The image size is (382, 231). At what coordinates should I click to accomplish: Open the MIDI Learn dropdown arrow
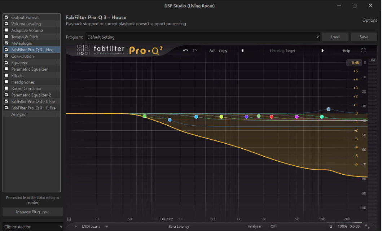pos(106,226)
